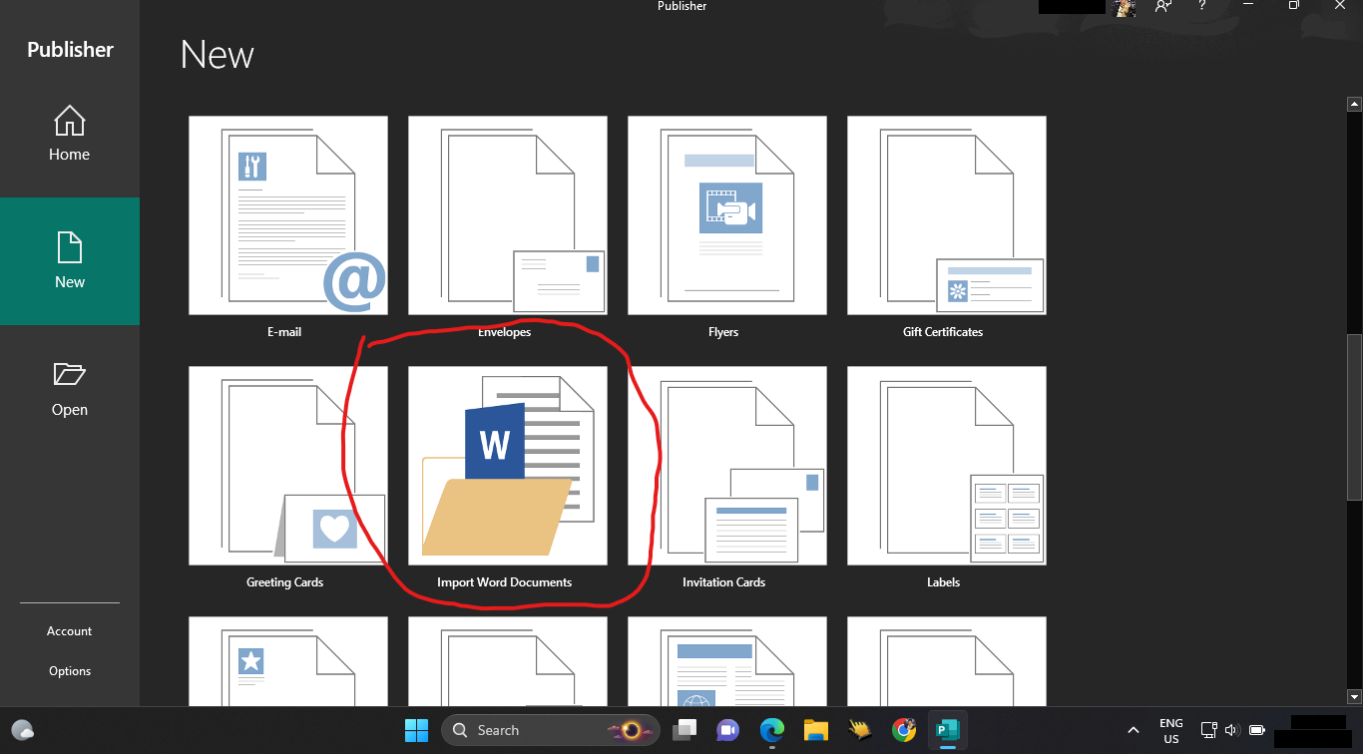Screen dimensions: 1363x754
Task: Click the scrollbar down arrow
Action: [1354, 696]
